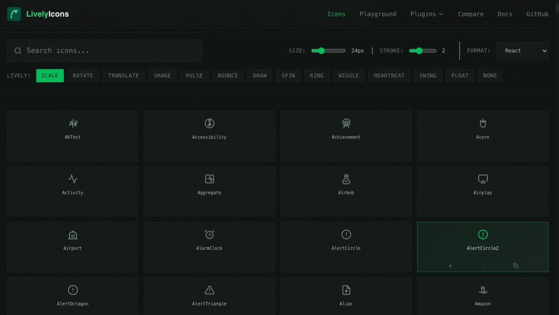Click the Aggregate icon
Screen dimensions: 559x315
[x=209, y=191]
